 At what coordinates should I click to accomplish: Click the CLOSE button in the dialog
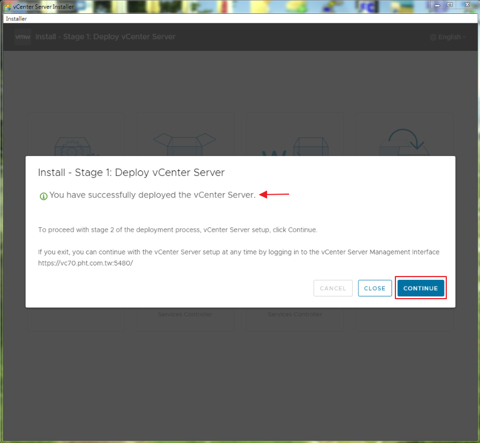point(375,288)
